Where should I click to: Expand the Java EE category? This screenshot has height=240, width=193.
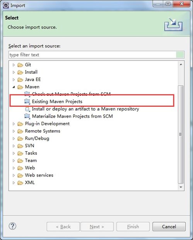coord(14,80)
